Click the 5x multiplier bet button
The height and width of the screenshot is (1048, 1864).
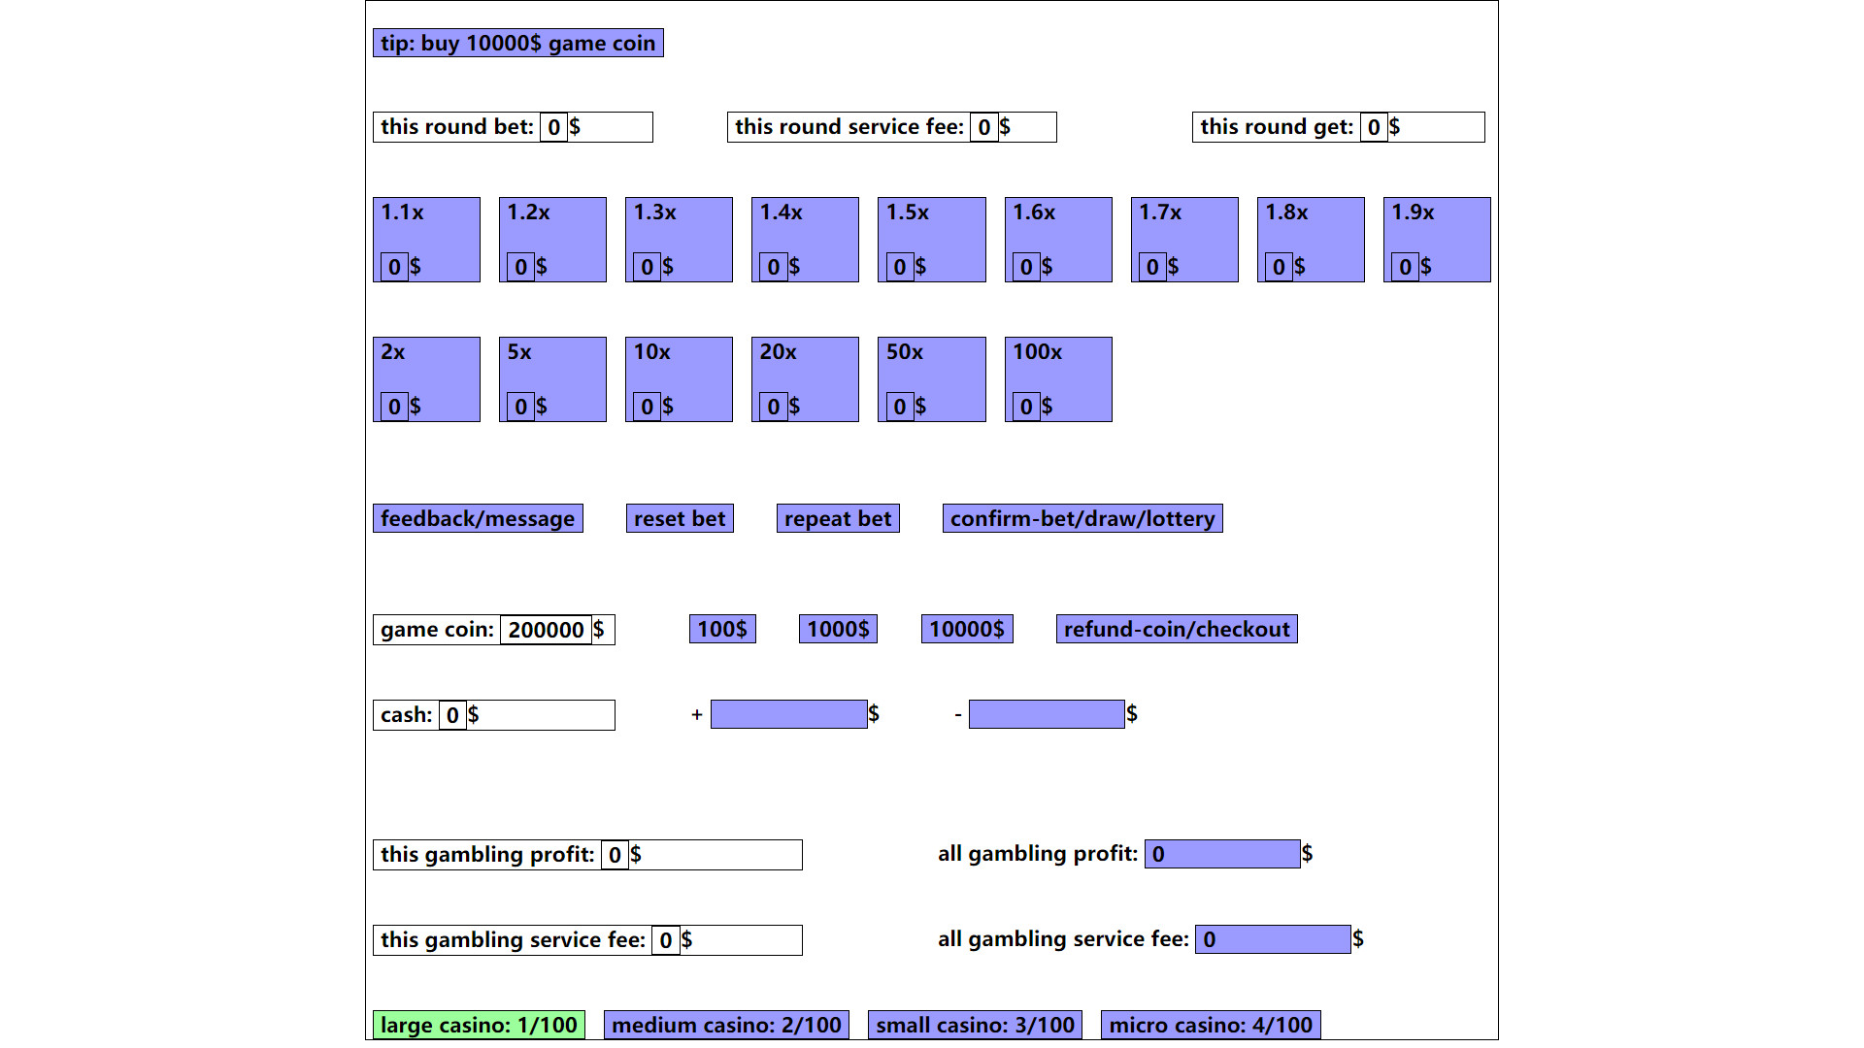point(553,378)
